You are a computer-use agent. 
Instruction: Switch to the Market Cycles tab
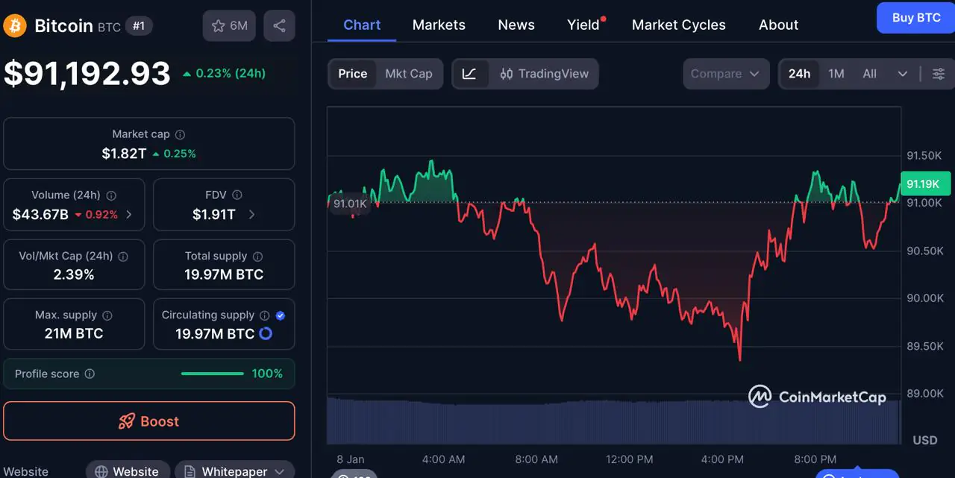coord(678,25)
